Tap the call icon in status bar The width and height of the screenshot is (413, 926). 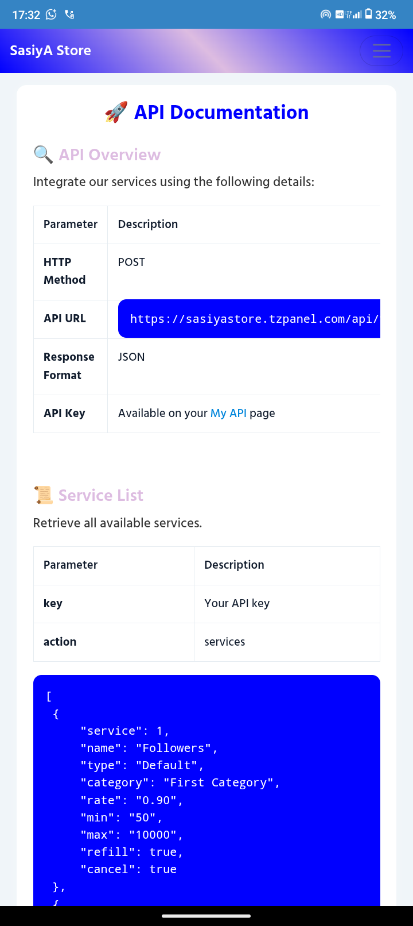pyautogui.click(x=69, y=14)
